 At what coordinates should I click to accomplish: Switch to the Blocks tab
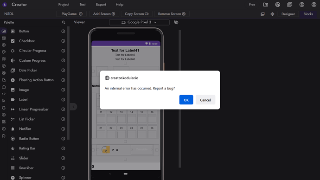(308, 14)
